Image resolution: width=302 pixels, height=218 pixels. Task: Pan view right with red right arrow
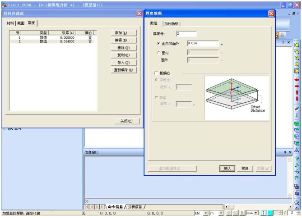(297, 86)
